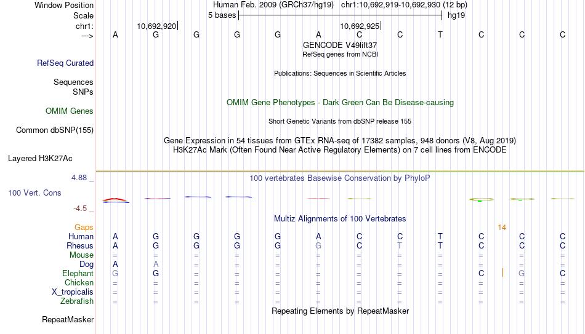Click the Dog species label
Screen dimensions: 585x334
pos(86,264)
